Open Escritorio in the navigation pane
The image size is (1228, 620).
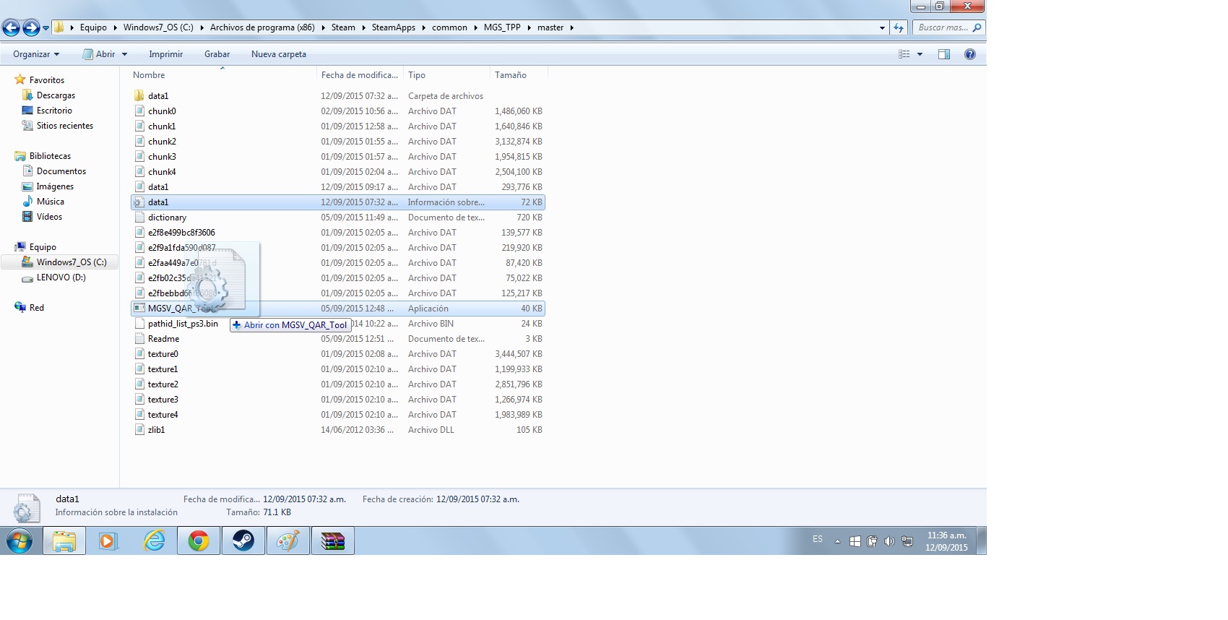(x=54, y=111)
